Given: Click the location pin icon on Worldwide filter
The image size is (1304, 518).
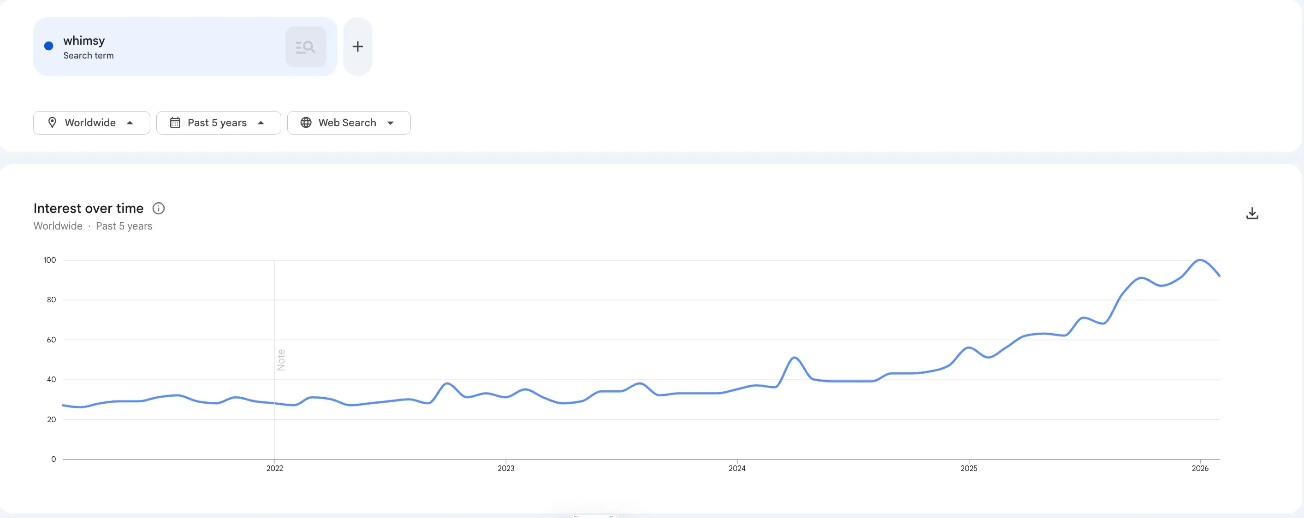Looking at the screenshot, I should (53, 123).
